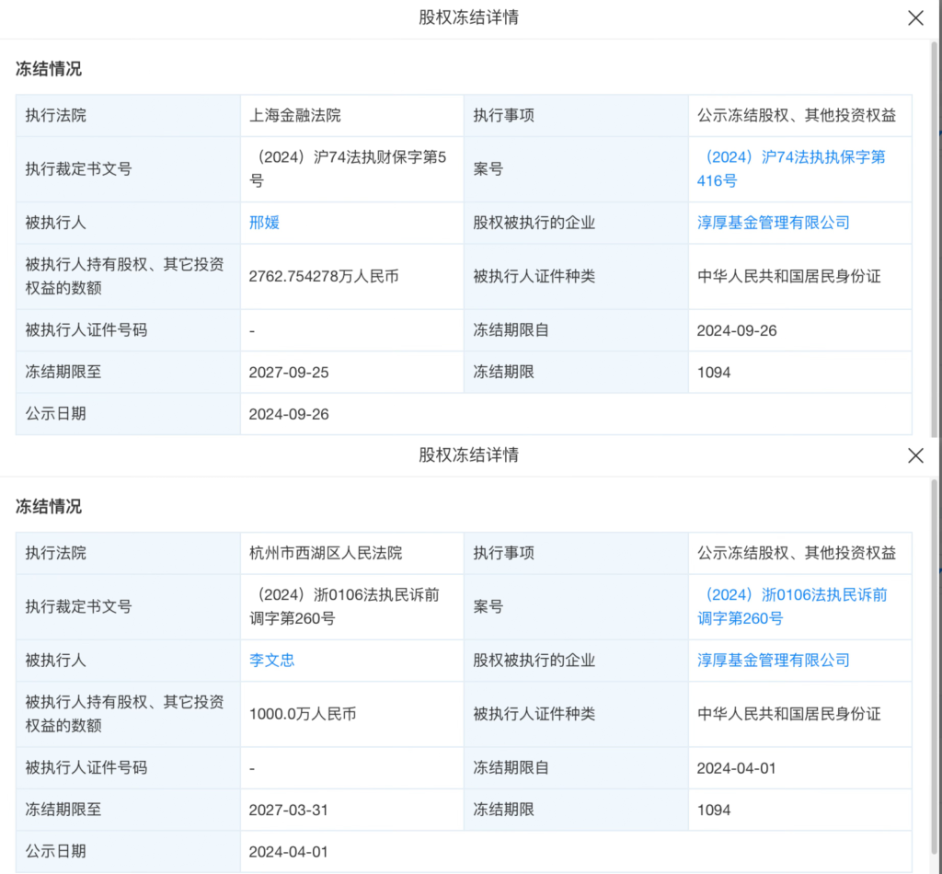Click the 冻结期限至 label in lower table
The width and height of the screenshot is (942, 874).
coord(63,810)
